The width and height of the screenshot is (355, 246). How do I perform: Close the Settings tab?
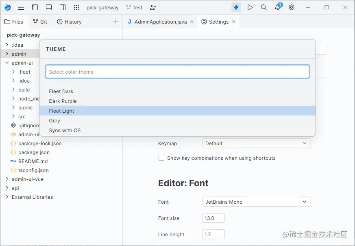(x=234, y=22)
